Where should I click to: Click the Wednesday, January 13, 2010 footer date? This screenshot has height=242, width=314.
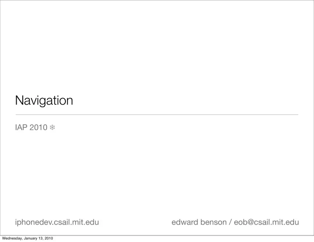pos(27,238)
